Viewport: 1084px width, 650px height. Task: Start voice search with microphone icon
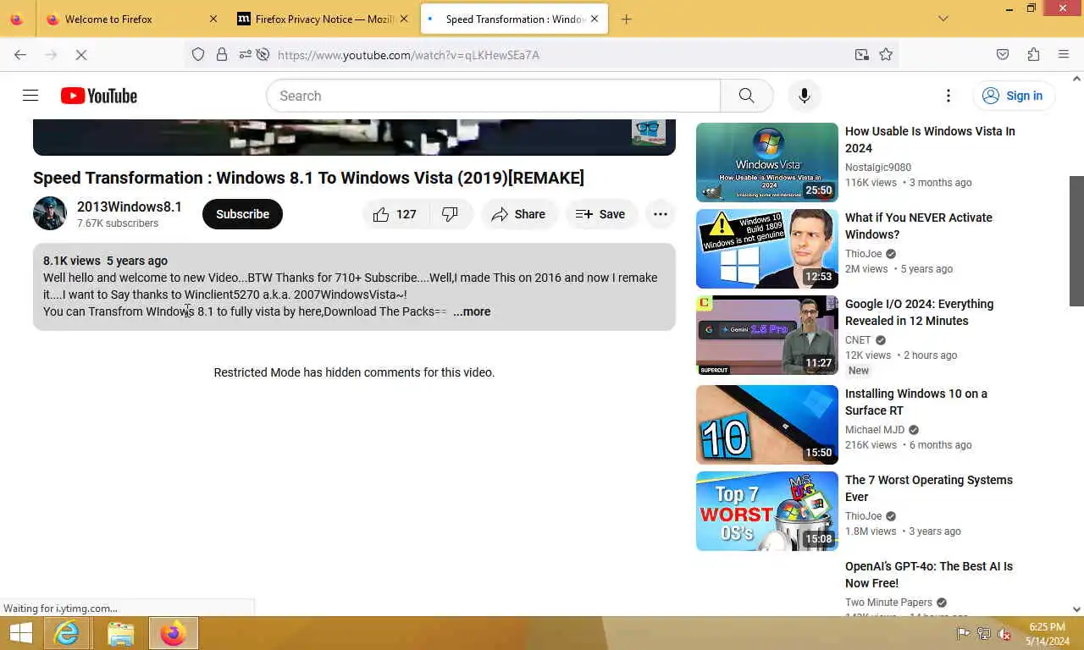tap(805, 96)
